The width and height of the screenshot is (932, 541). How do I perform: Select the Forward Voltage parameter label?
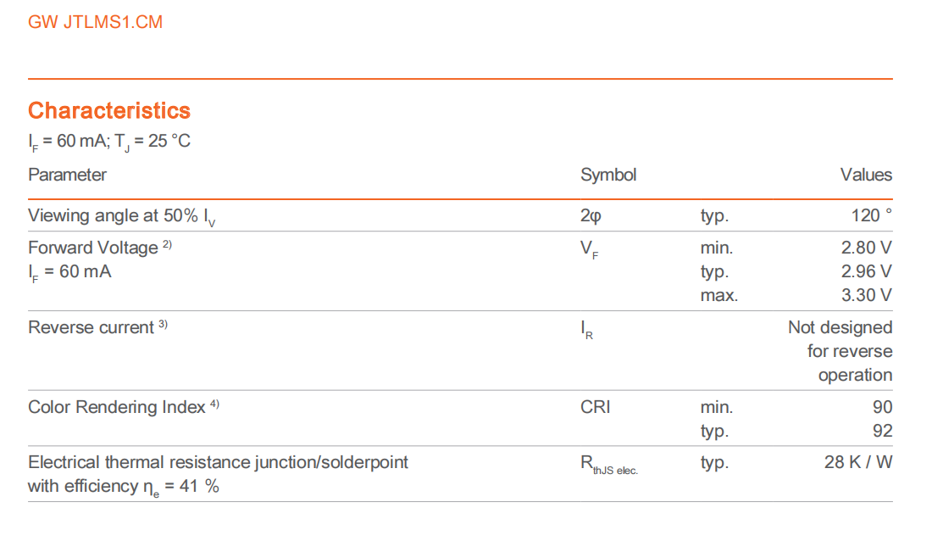[x=92, y=248]
